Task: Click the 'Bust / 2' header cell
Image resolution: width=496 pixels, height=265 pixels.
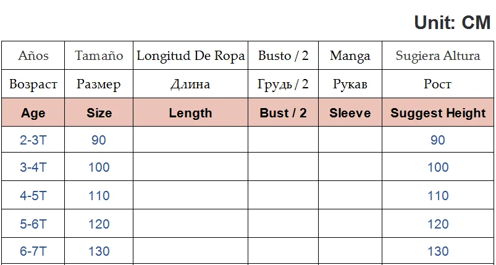Action: 283,113
